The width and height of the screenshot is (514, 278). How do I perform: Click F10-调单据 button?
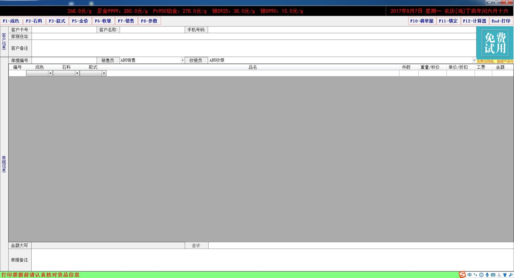[x=422, y=21]
